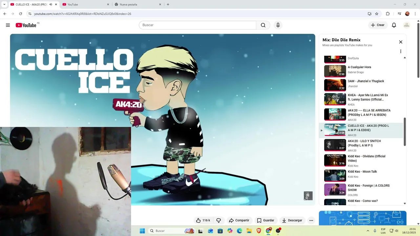Go to the YouTube home logo
Image resolution: width=420 pixels, height=236 pixels.
tap(26, 25)
